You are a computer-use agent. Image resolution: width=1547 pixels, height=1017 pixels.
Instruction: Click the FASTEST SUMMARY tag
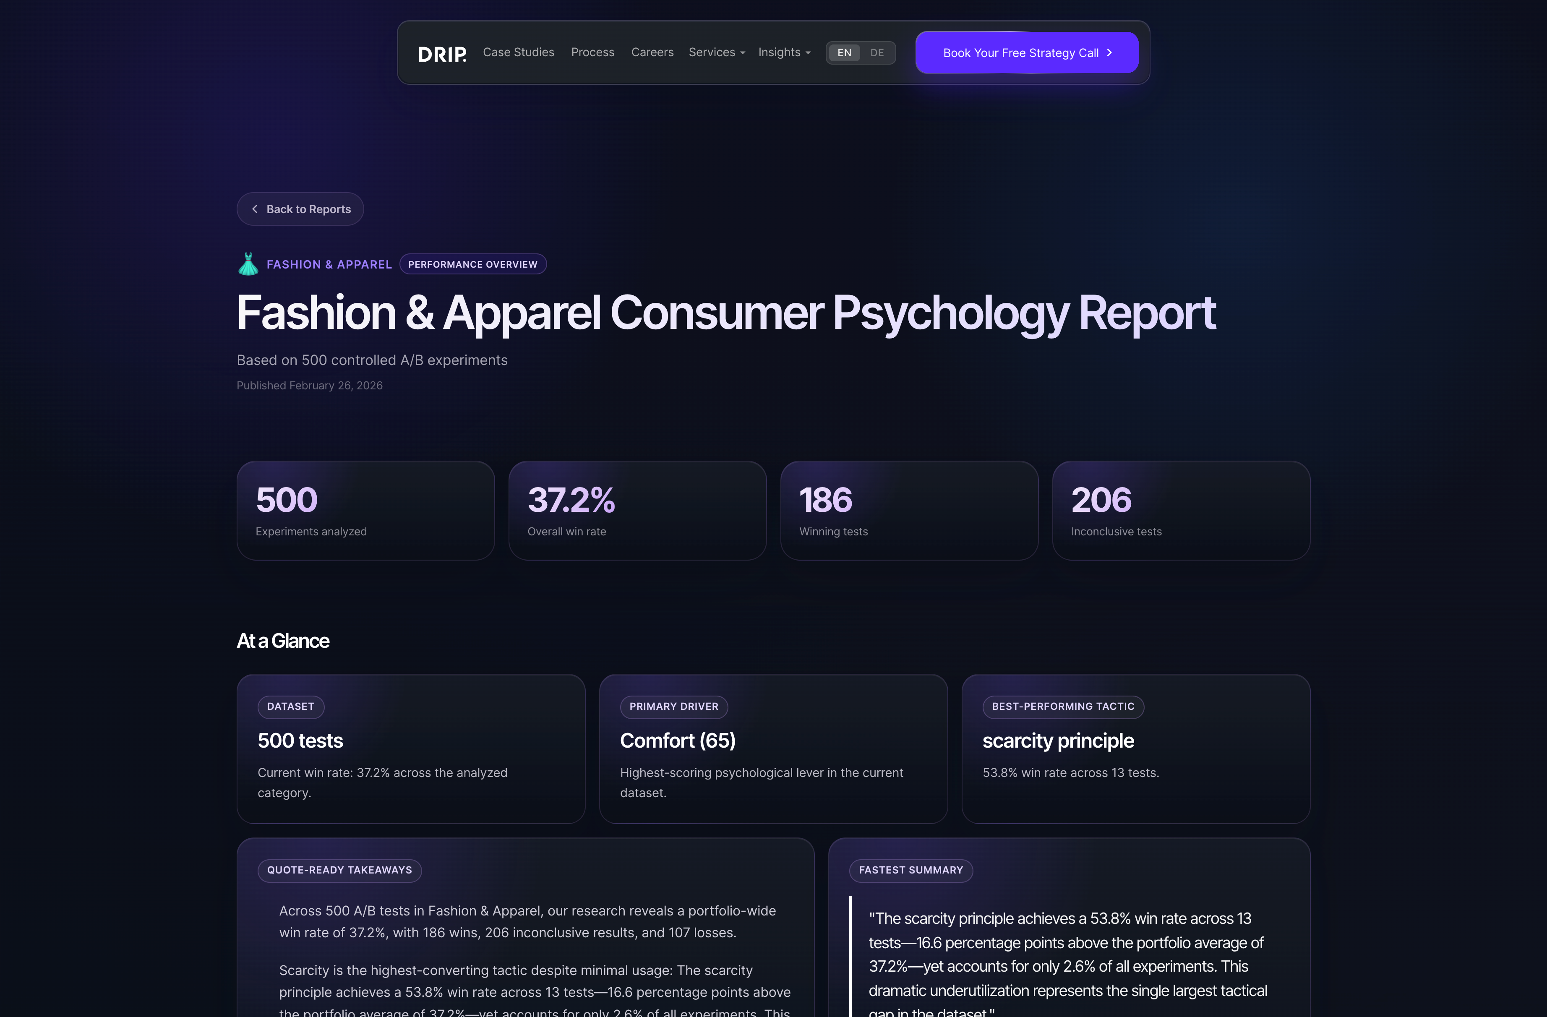tap(911, 871)
